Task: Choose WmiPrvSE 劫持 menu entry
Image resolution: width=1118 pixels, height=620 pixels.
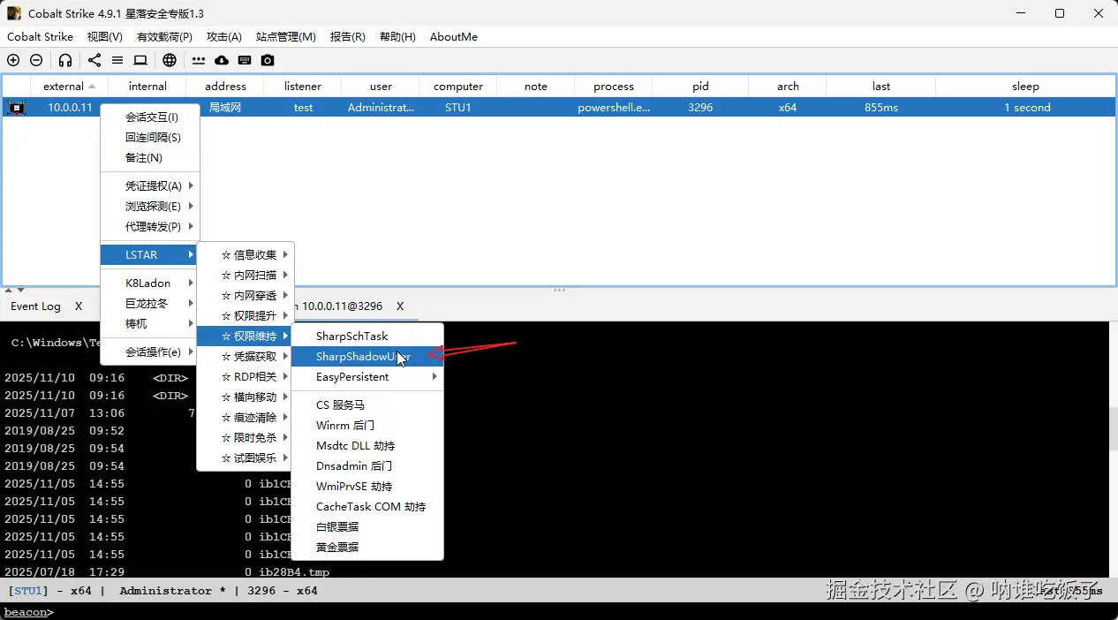Action: [x=367, y=487]
